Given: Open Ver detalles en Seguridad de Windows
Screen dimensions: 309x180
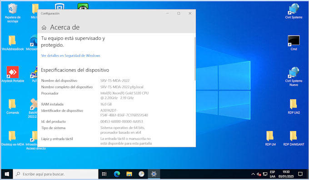Looking at the screenshot, I should [x=70, y=55].
